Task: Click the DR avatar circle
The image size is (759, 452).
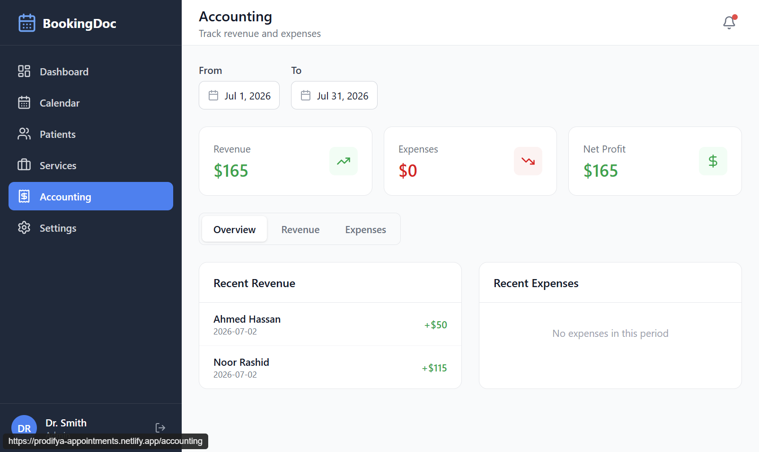Action: click(x=24, y=427)
